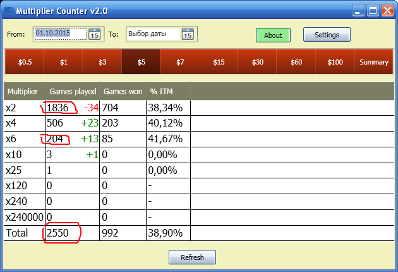Click the 'From:' label

click(x=16, y=34)
